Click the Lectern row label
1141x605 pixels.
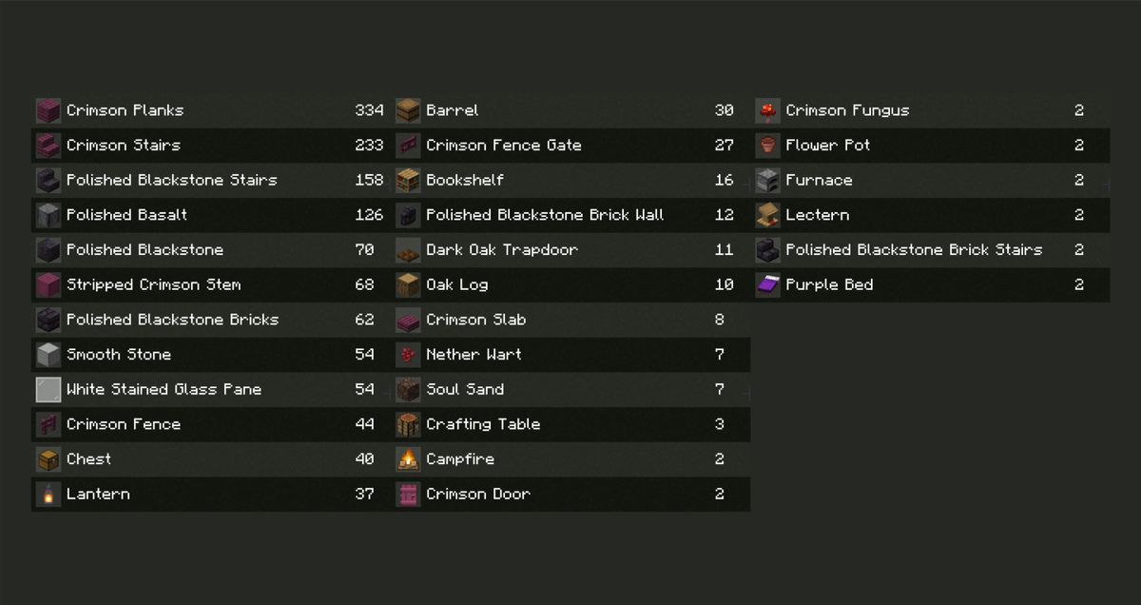click(x=817, y=215)
